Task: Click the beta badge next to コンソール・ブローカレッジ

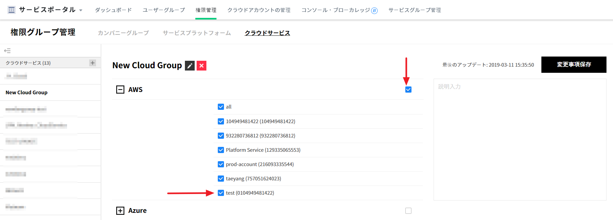Action: click(x=374, y=11)
